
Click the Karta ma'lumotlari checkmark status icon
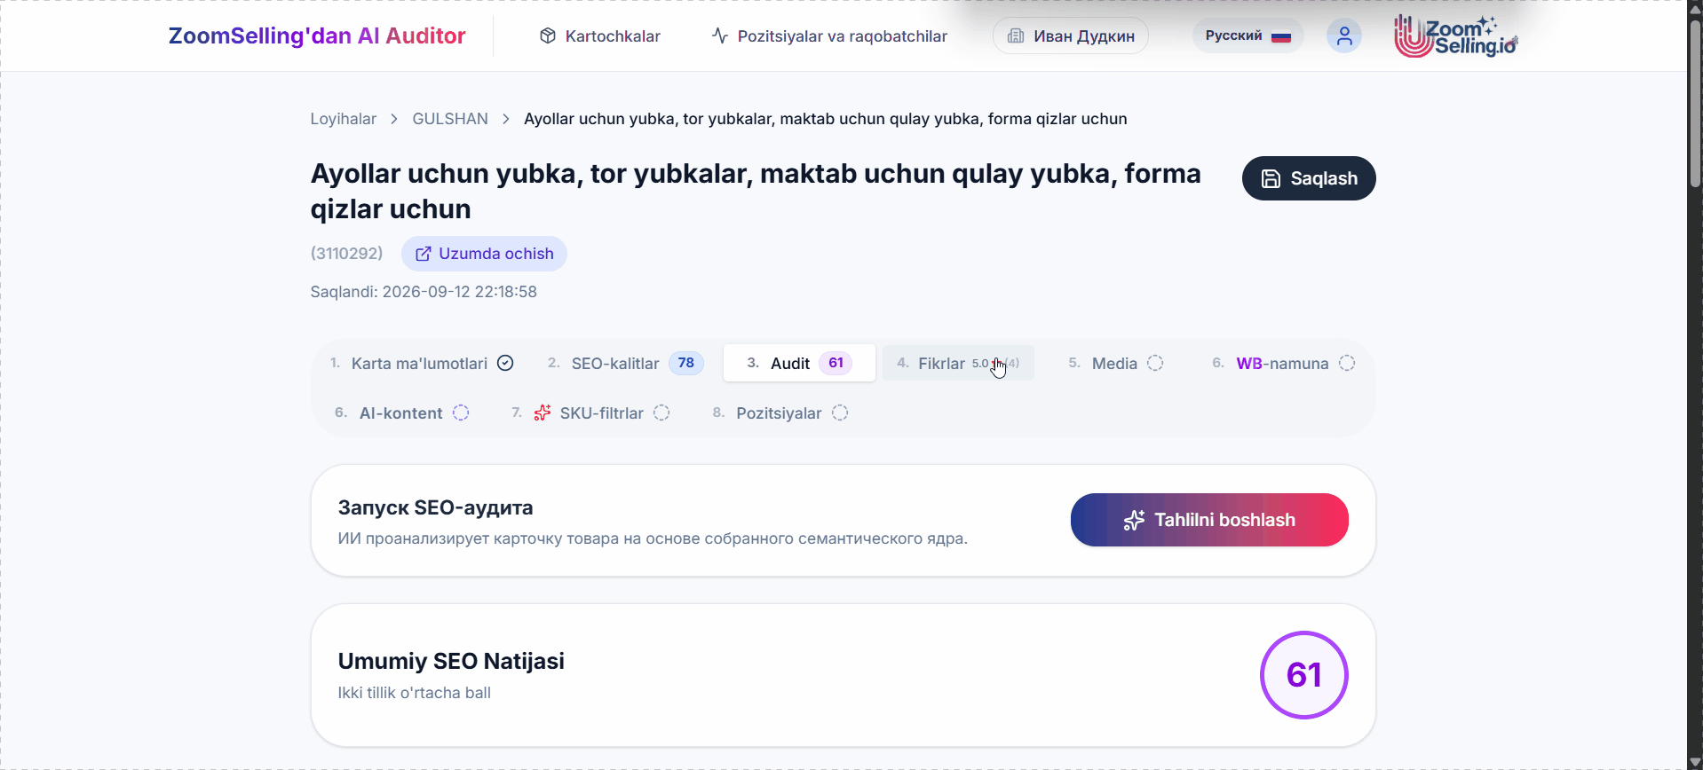tap(505, 363)
